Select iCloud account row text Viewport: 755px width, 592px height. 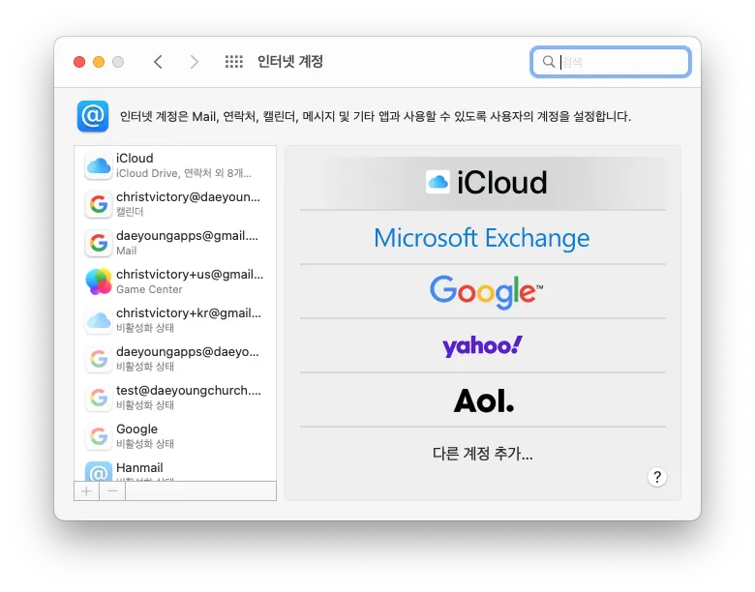coord(135,159)
